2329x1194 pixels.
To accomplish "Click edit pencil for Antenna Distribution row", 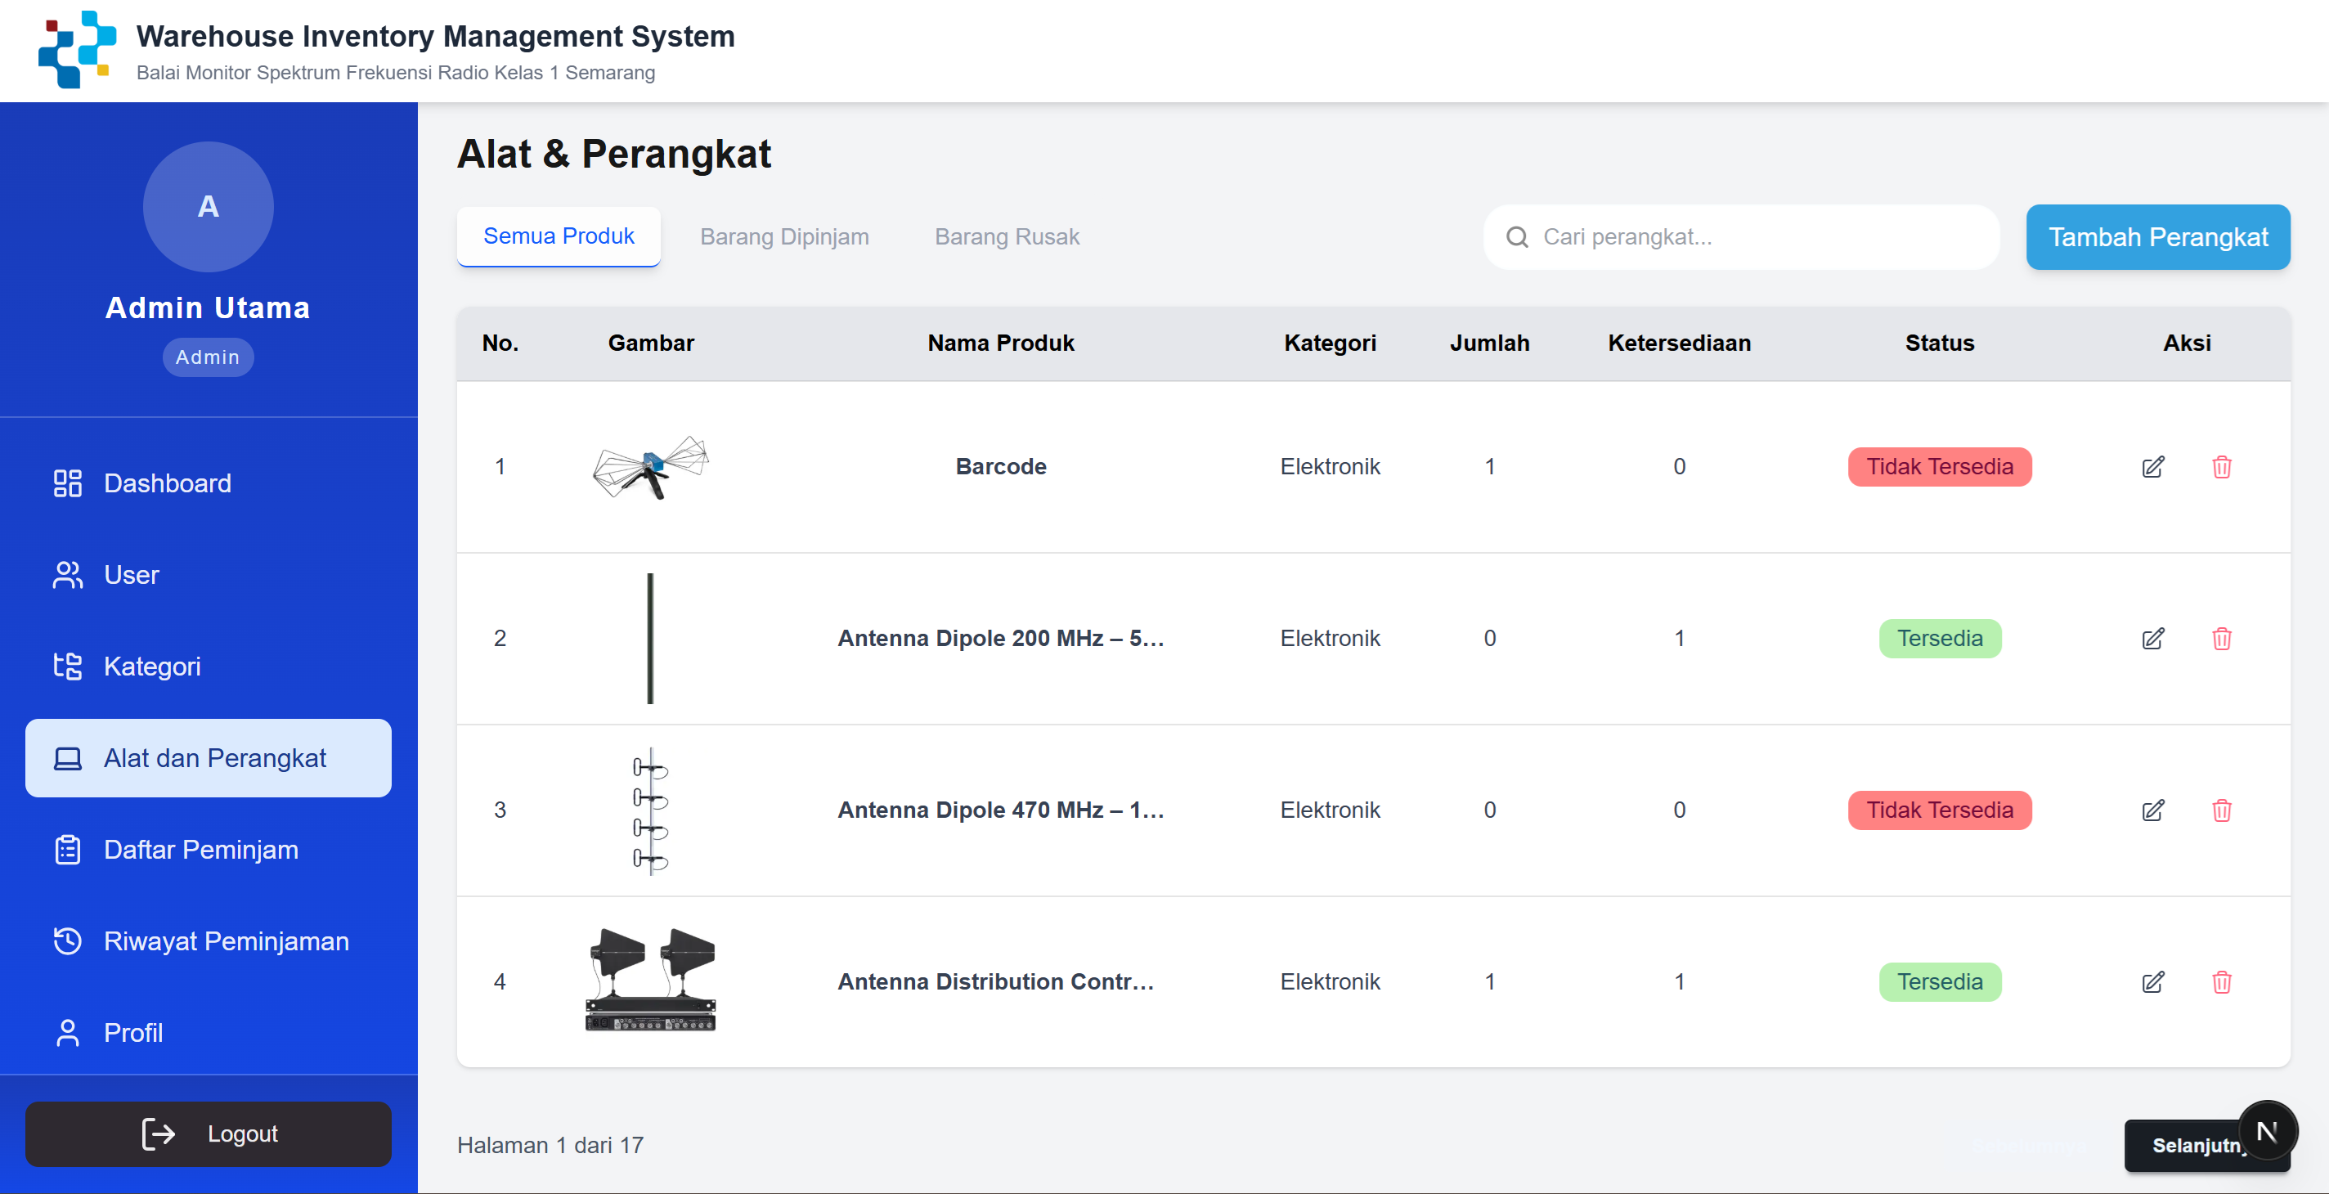I will [x=2152, y=981].
